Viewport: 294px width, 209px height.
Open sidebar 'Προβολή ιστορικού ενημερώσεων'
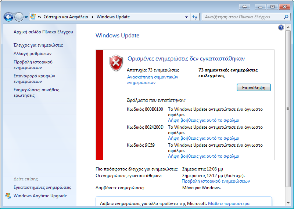[33, 65]
